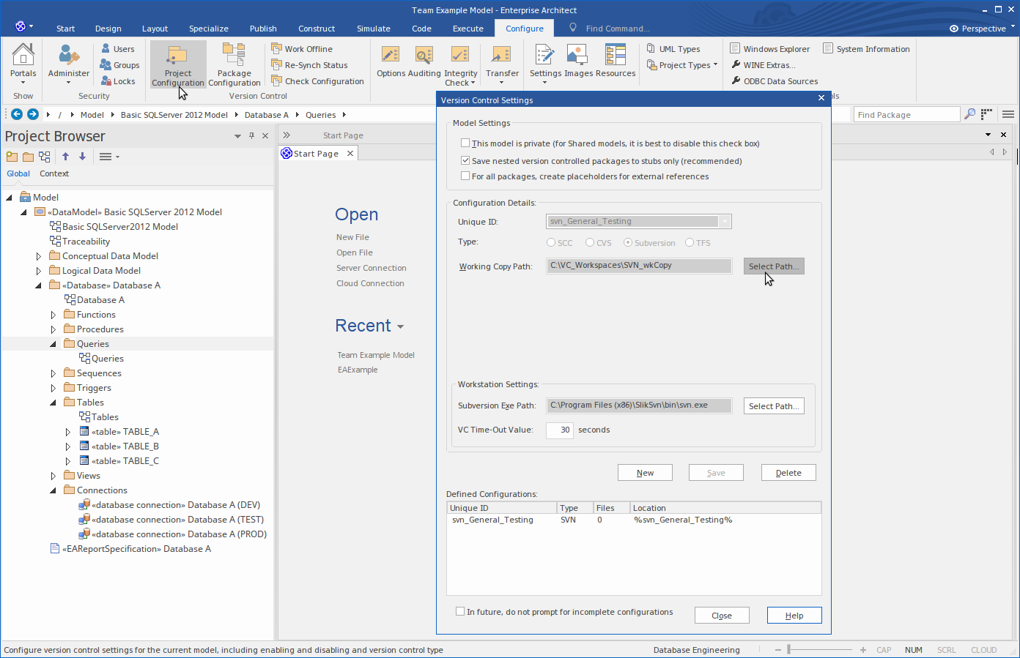Viewport: 1020px width, 658px height.
Task: Click the Administer security icon
Action: pos(69,60)
